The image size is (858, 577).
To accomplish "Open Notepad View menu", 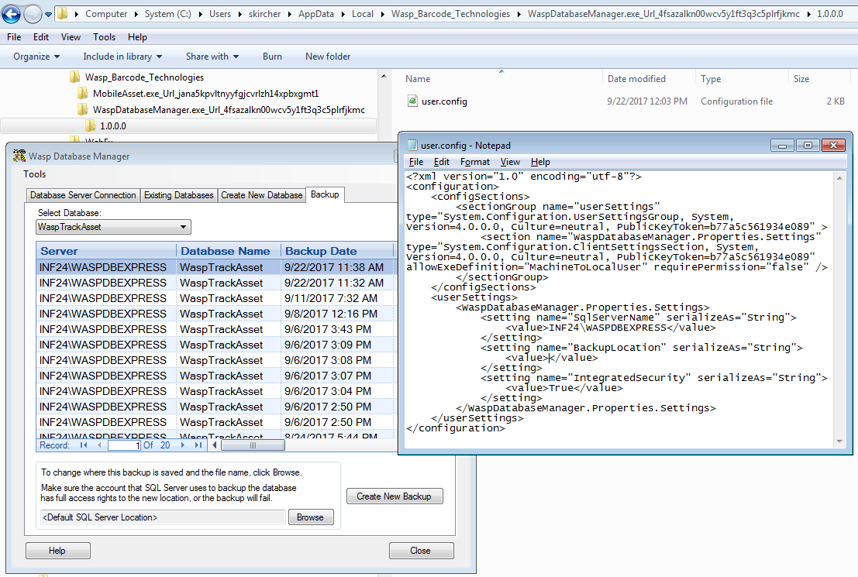I will [510, 162].
